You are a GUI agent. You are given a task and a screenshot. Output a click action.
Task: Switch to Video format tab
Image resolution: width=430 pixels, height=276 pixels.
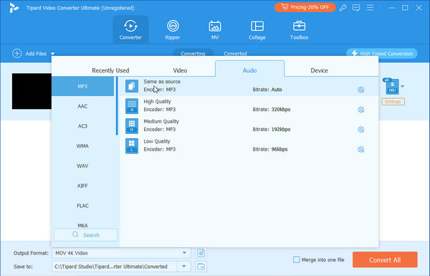point(180,70)
